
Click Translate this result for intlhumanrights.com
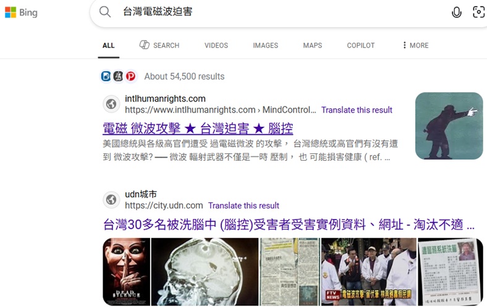coord(357,110)
